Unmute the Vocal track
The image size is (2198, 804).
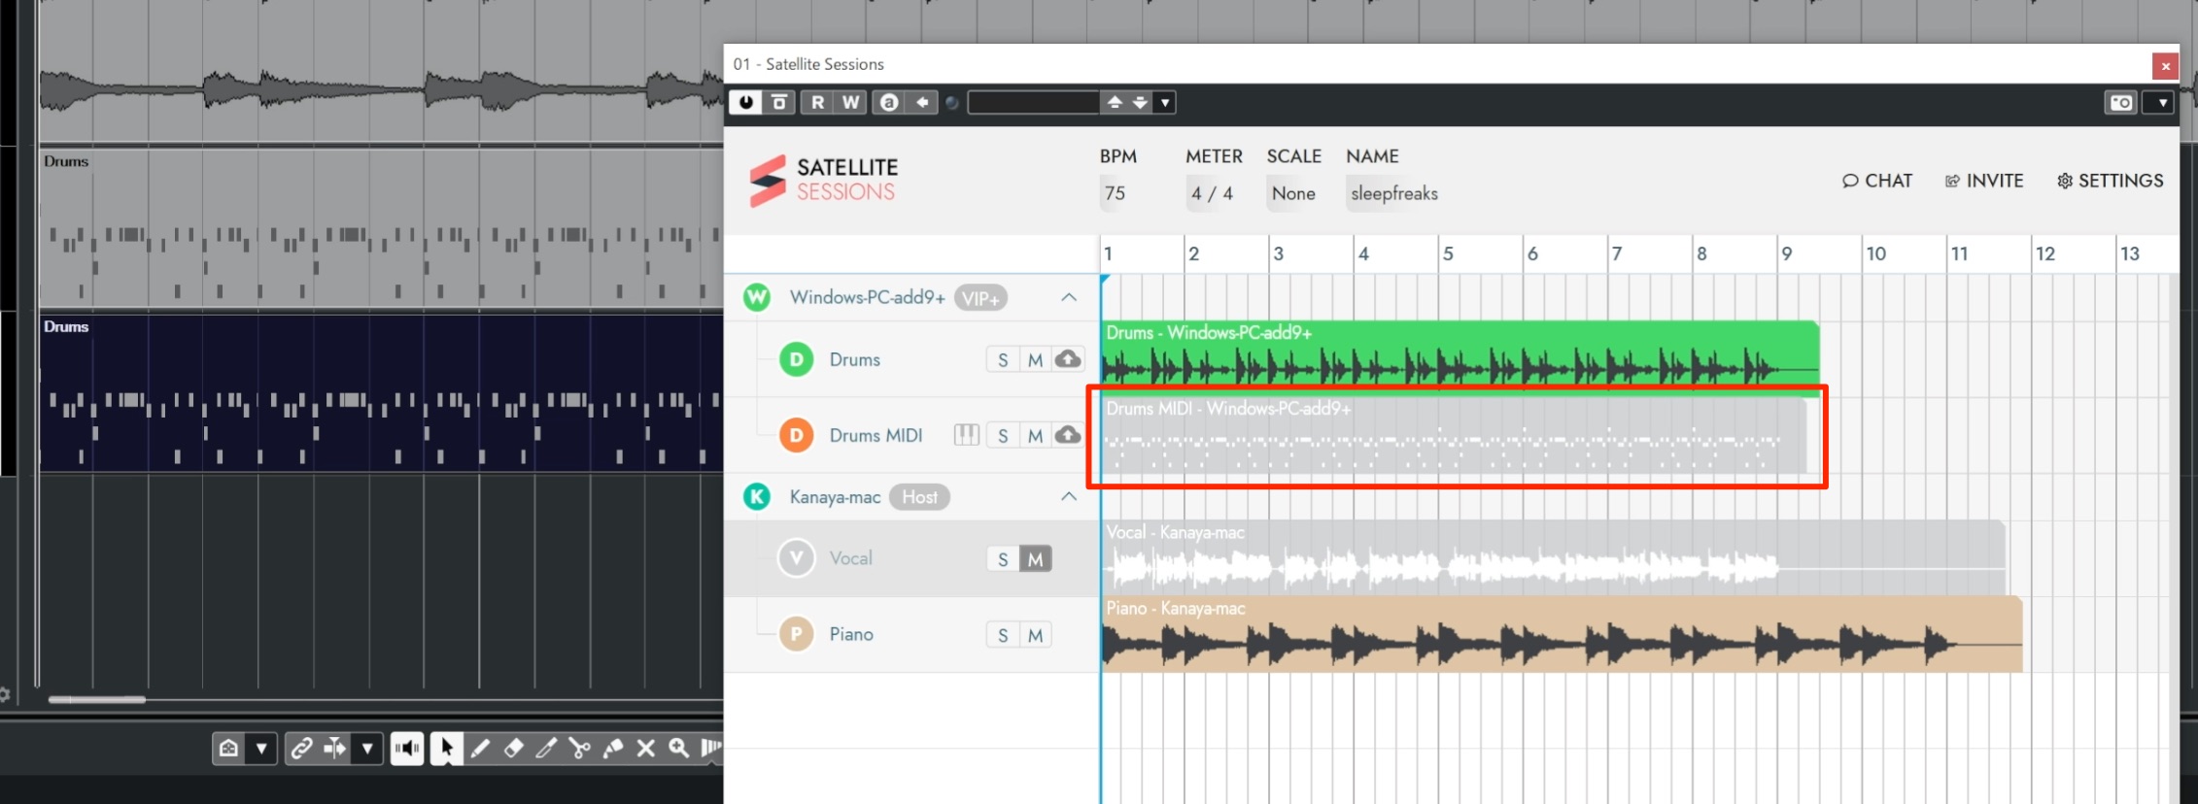point(1036,559)
